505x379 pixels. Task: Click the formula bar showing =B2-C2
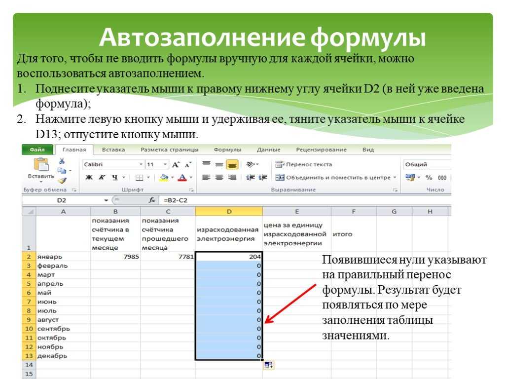point(304,200)
